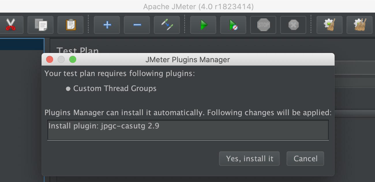Click the Clear All broom icon

pos(359,25)
